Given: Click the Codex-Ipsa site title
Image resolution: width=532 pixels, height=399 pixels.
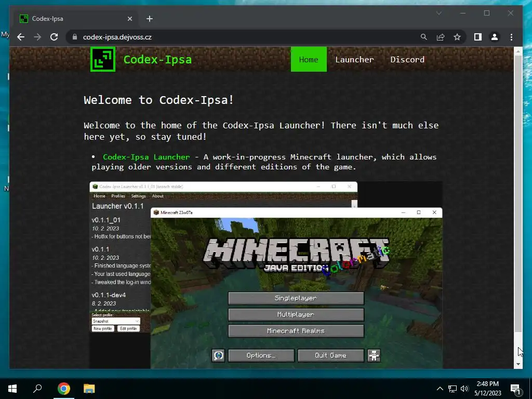Looking at the screenshot, I should (157, 59).
